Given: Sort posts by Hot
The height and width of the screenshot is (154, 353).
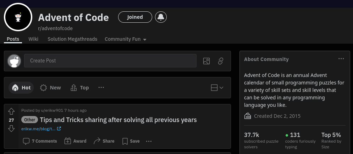Looking at the screenshot, I should point(21,88).
